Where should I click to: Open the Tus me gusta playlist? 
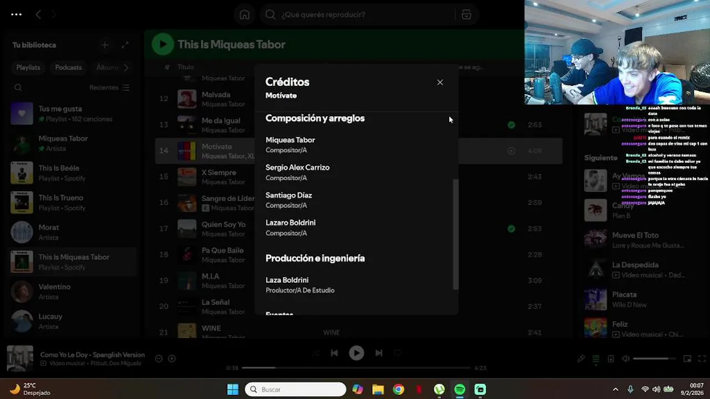[x=73, y=114]
